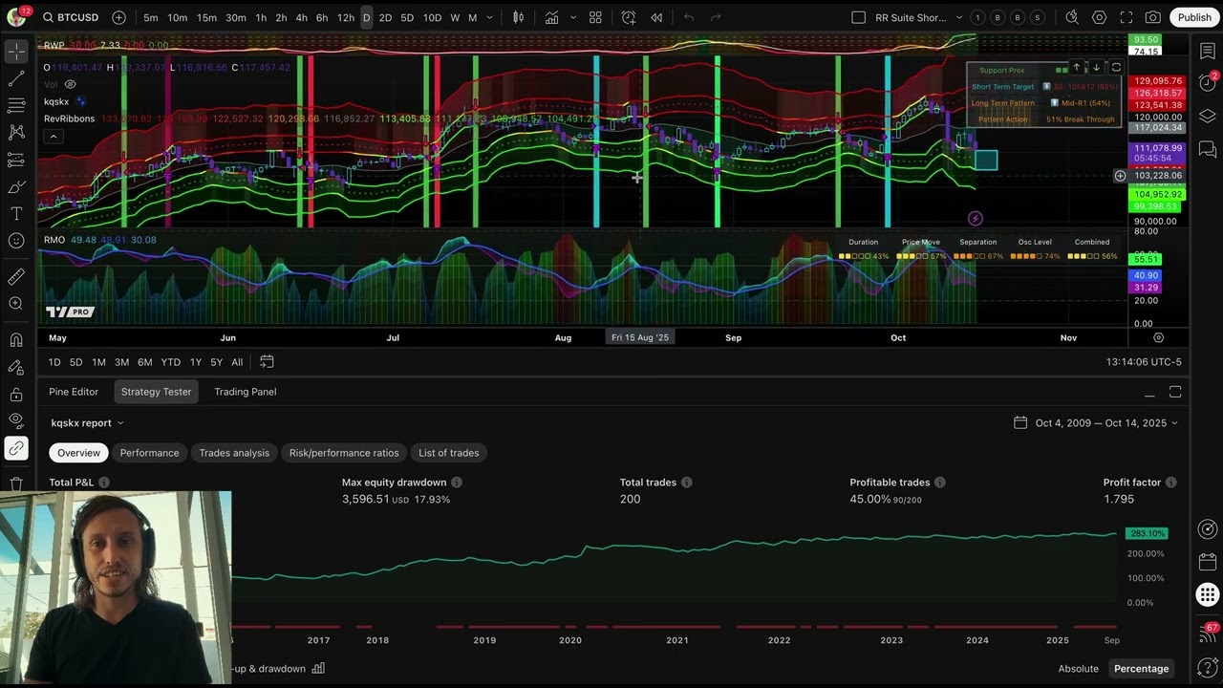Click info icon next to Profit factor
1223x688 pixels.
[1170, 483]
